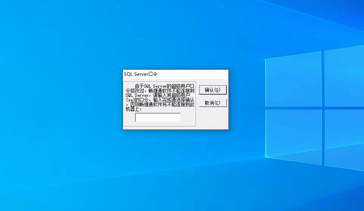Focus the sa password input field

click(158, 117)
